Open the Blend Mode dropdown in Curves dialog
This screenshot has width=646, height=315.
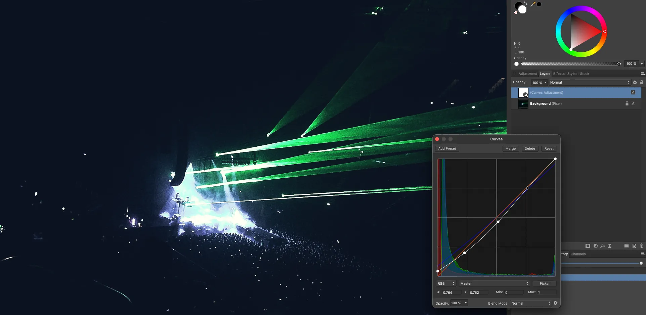(531, 303)
